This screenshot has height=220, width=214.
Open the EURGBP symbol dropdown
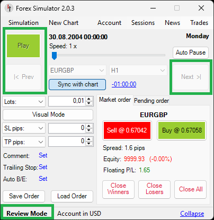[77, 71]
